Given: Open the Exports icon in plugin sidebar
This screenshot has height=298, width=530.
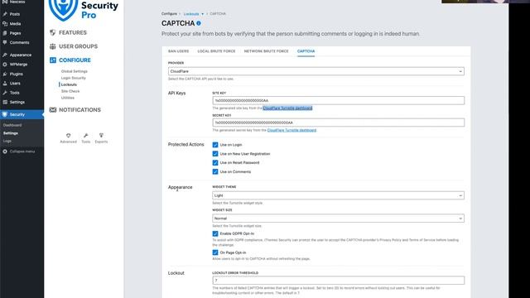Looking at the screenshot, I should [101, 136].
